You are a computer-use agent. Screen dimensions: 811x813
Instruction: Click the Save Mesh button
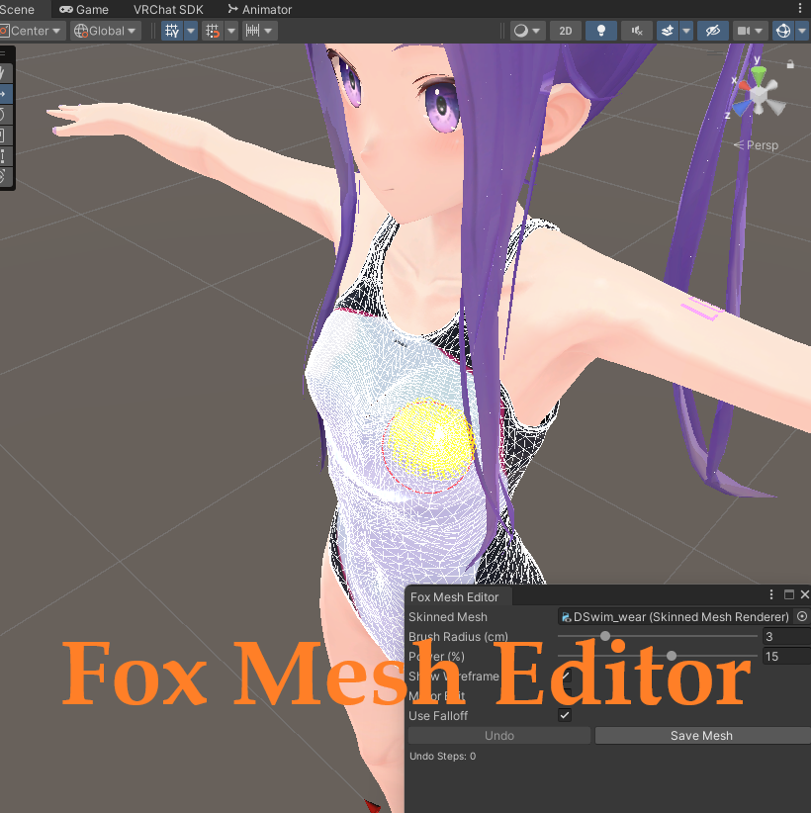tap(701, 735)
